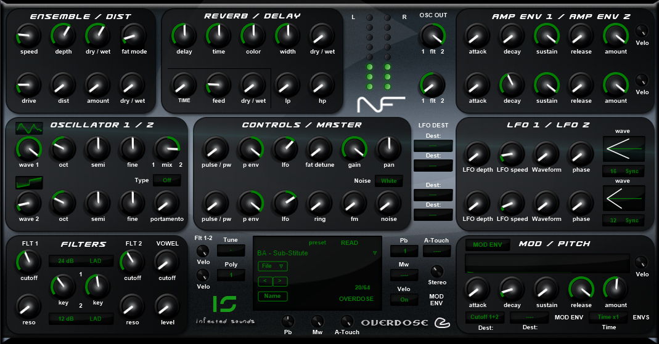Click the FLT 1 cutoff knob

[x=28, y=262]
